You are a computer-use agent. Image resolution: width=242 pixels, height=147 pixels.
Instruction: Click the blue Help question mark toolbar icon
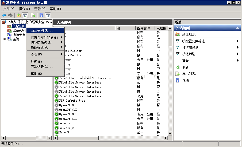41,15
